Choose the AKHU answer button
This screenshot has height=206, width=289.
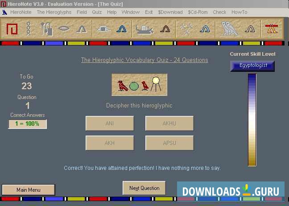point(169,123)
